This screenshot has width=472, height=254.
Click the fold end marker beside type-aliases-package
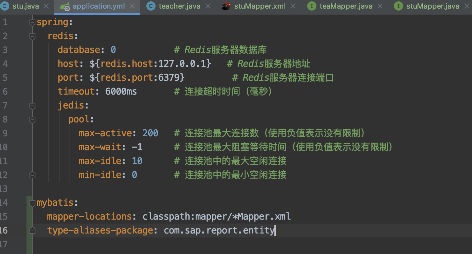point(32,230)
